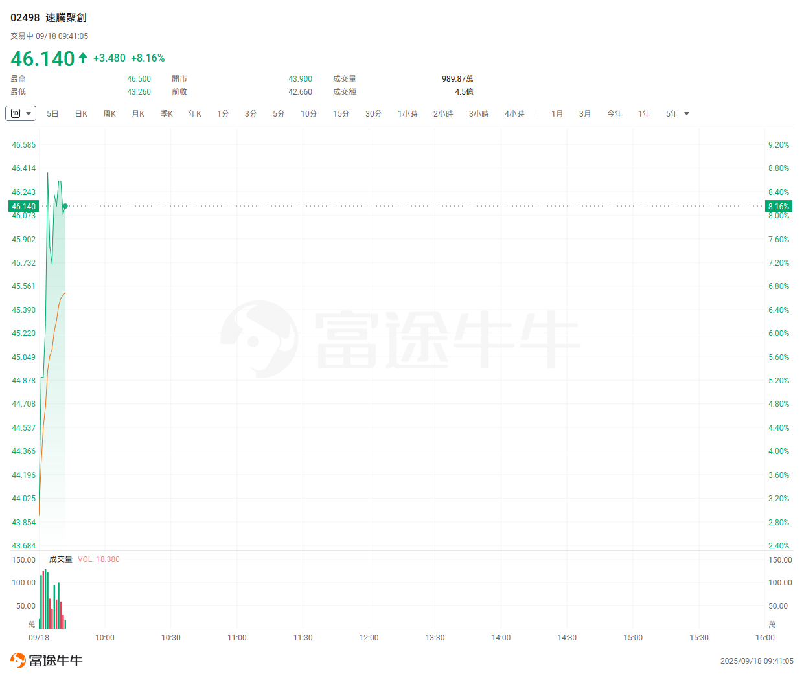
Task: Expand the more-periods arrow after 5年
Action: point(687,114)
